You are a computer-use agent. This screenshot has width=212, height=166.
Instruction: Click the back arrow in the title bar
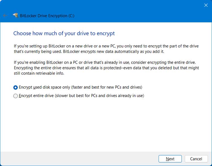(x=5, y=16)
